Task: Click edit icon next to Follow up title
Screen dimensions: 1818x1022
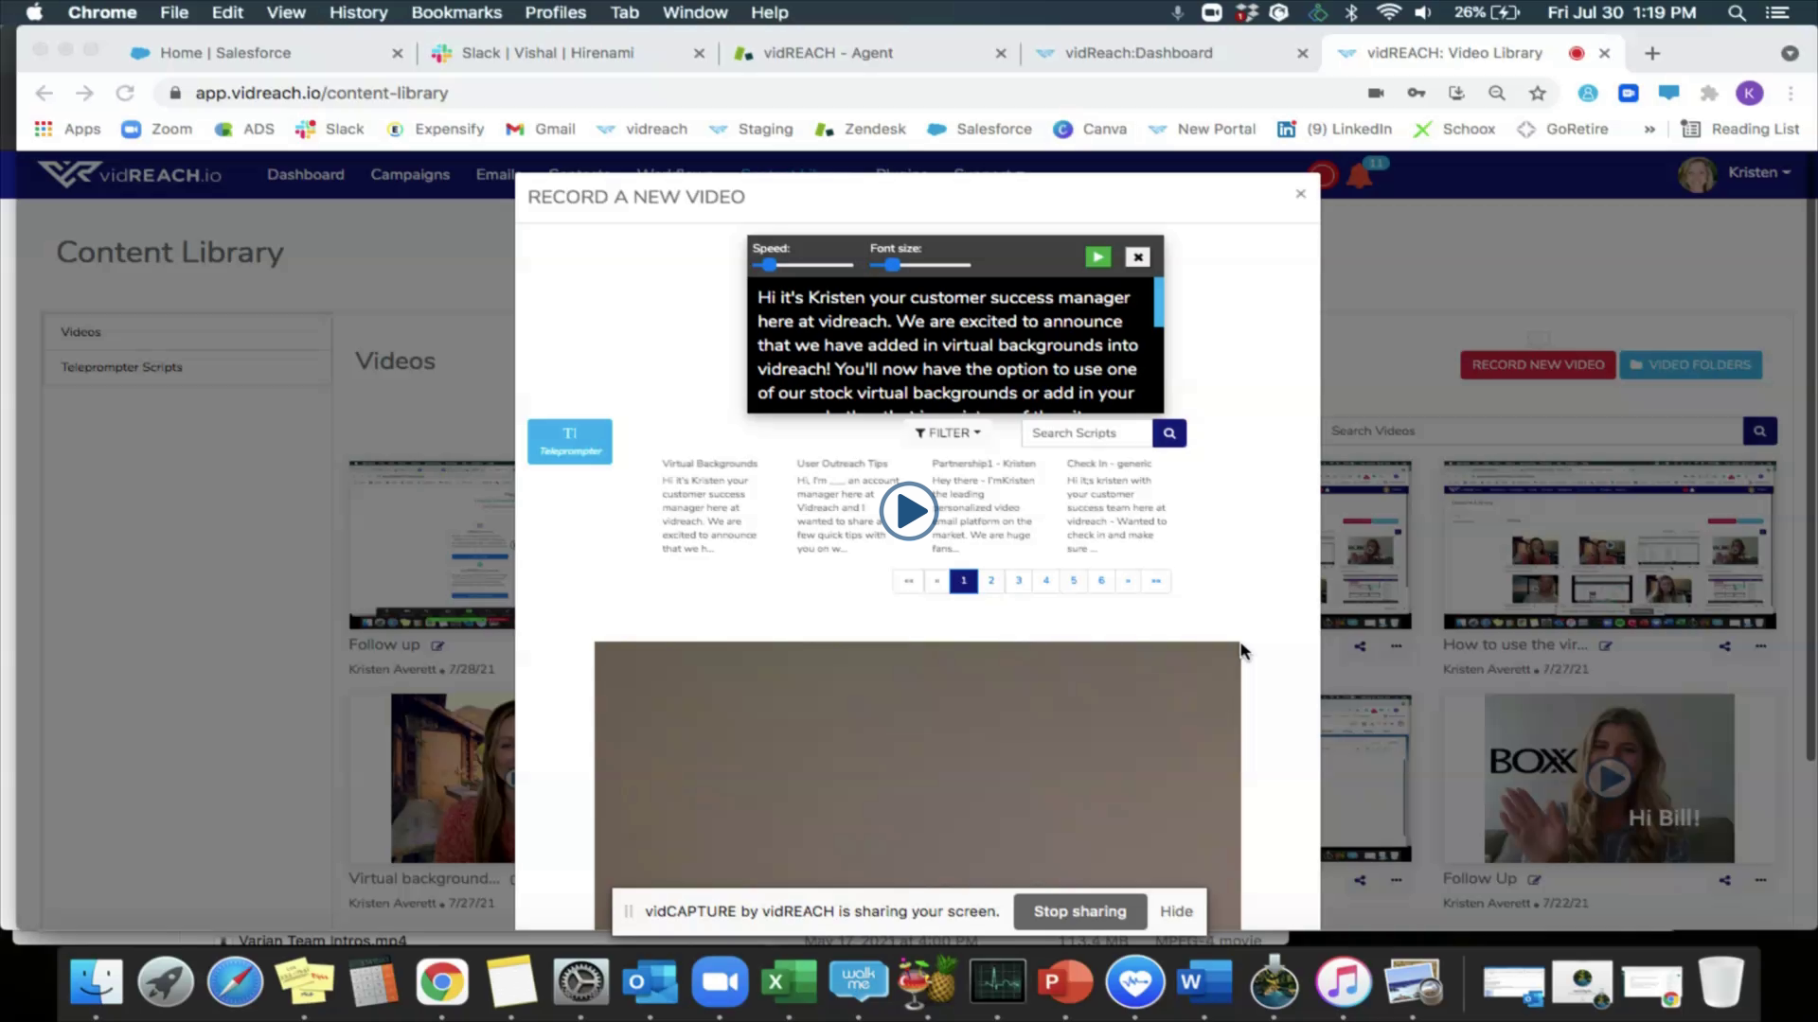Action: click(437, 645)
